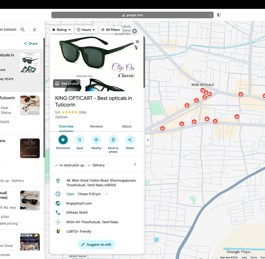Image resolution: width=265 pixels, height=259 pixels.
Task: Get Directions to King Opticart
Action: [63, 140]
